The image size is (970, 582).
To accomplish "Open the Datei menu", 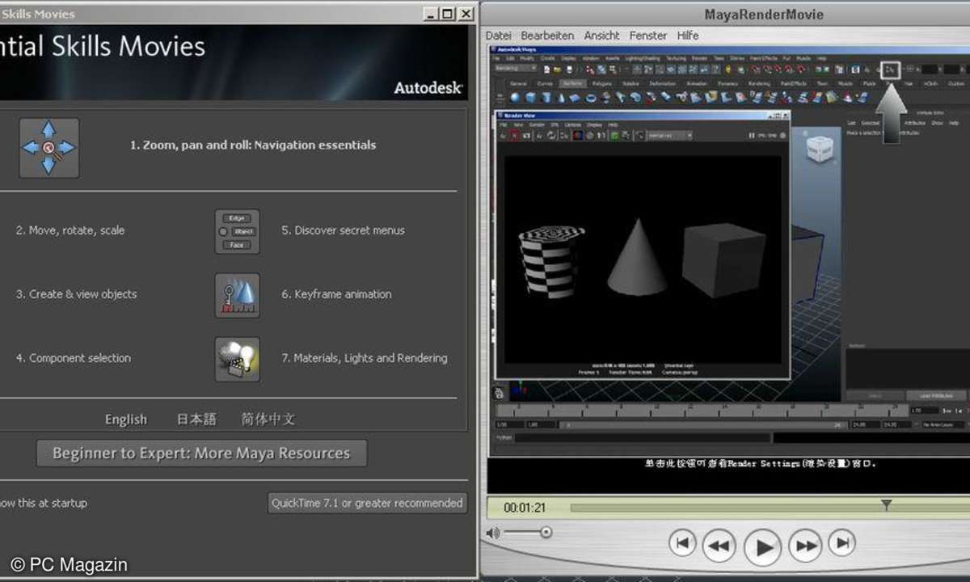I will (499, 36).
